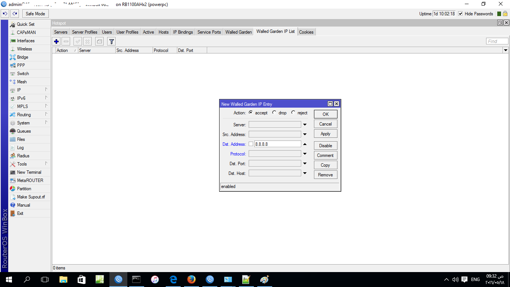Open the Wireless section
The height and width of the screenshot is (287, 510).
coord(29,49)
